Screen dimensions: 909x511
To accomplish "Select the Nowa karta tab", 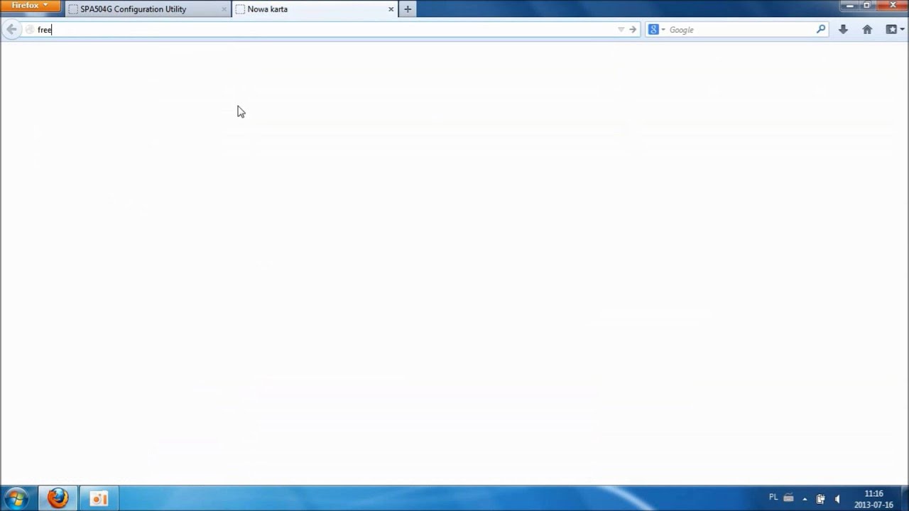I will pyautogui.click(x=315, y=9).
